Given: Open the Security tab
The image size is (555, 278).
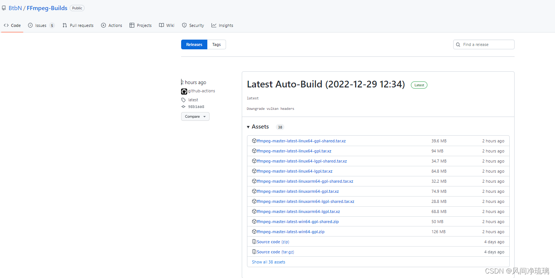Looking at the screenshot, I should [193, 25].
